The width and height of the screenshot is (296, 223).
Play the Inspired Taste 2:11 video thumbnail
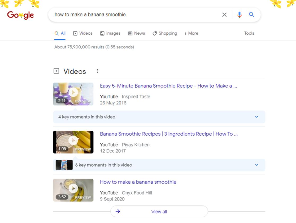coord(73,94)
